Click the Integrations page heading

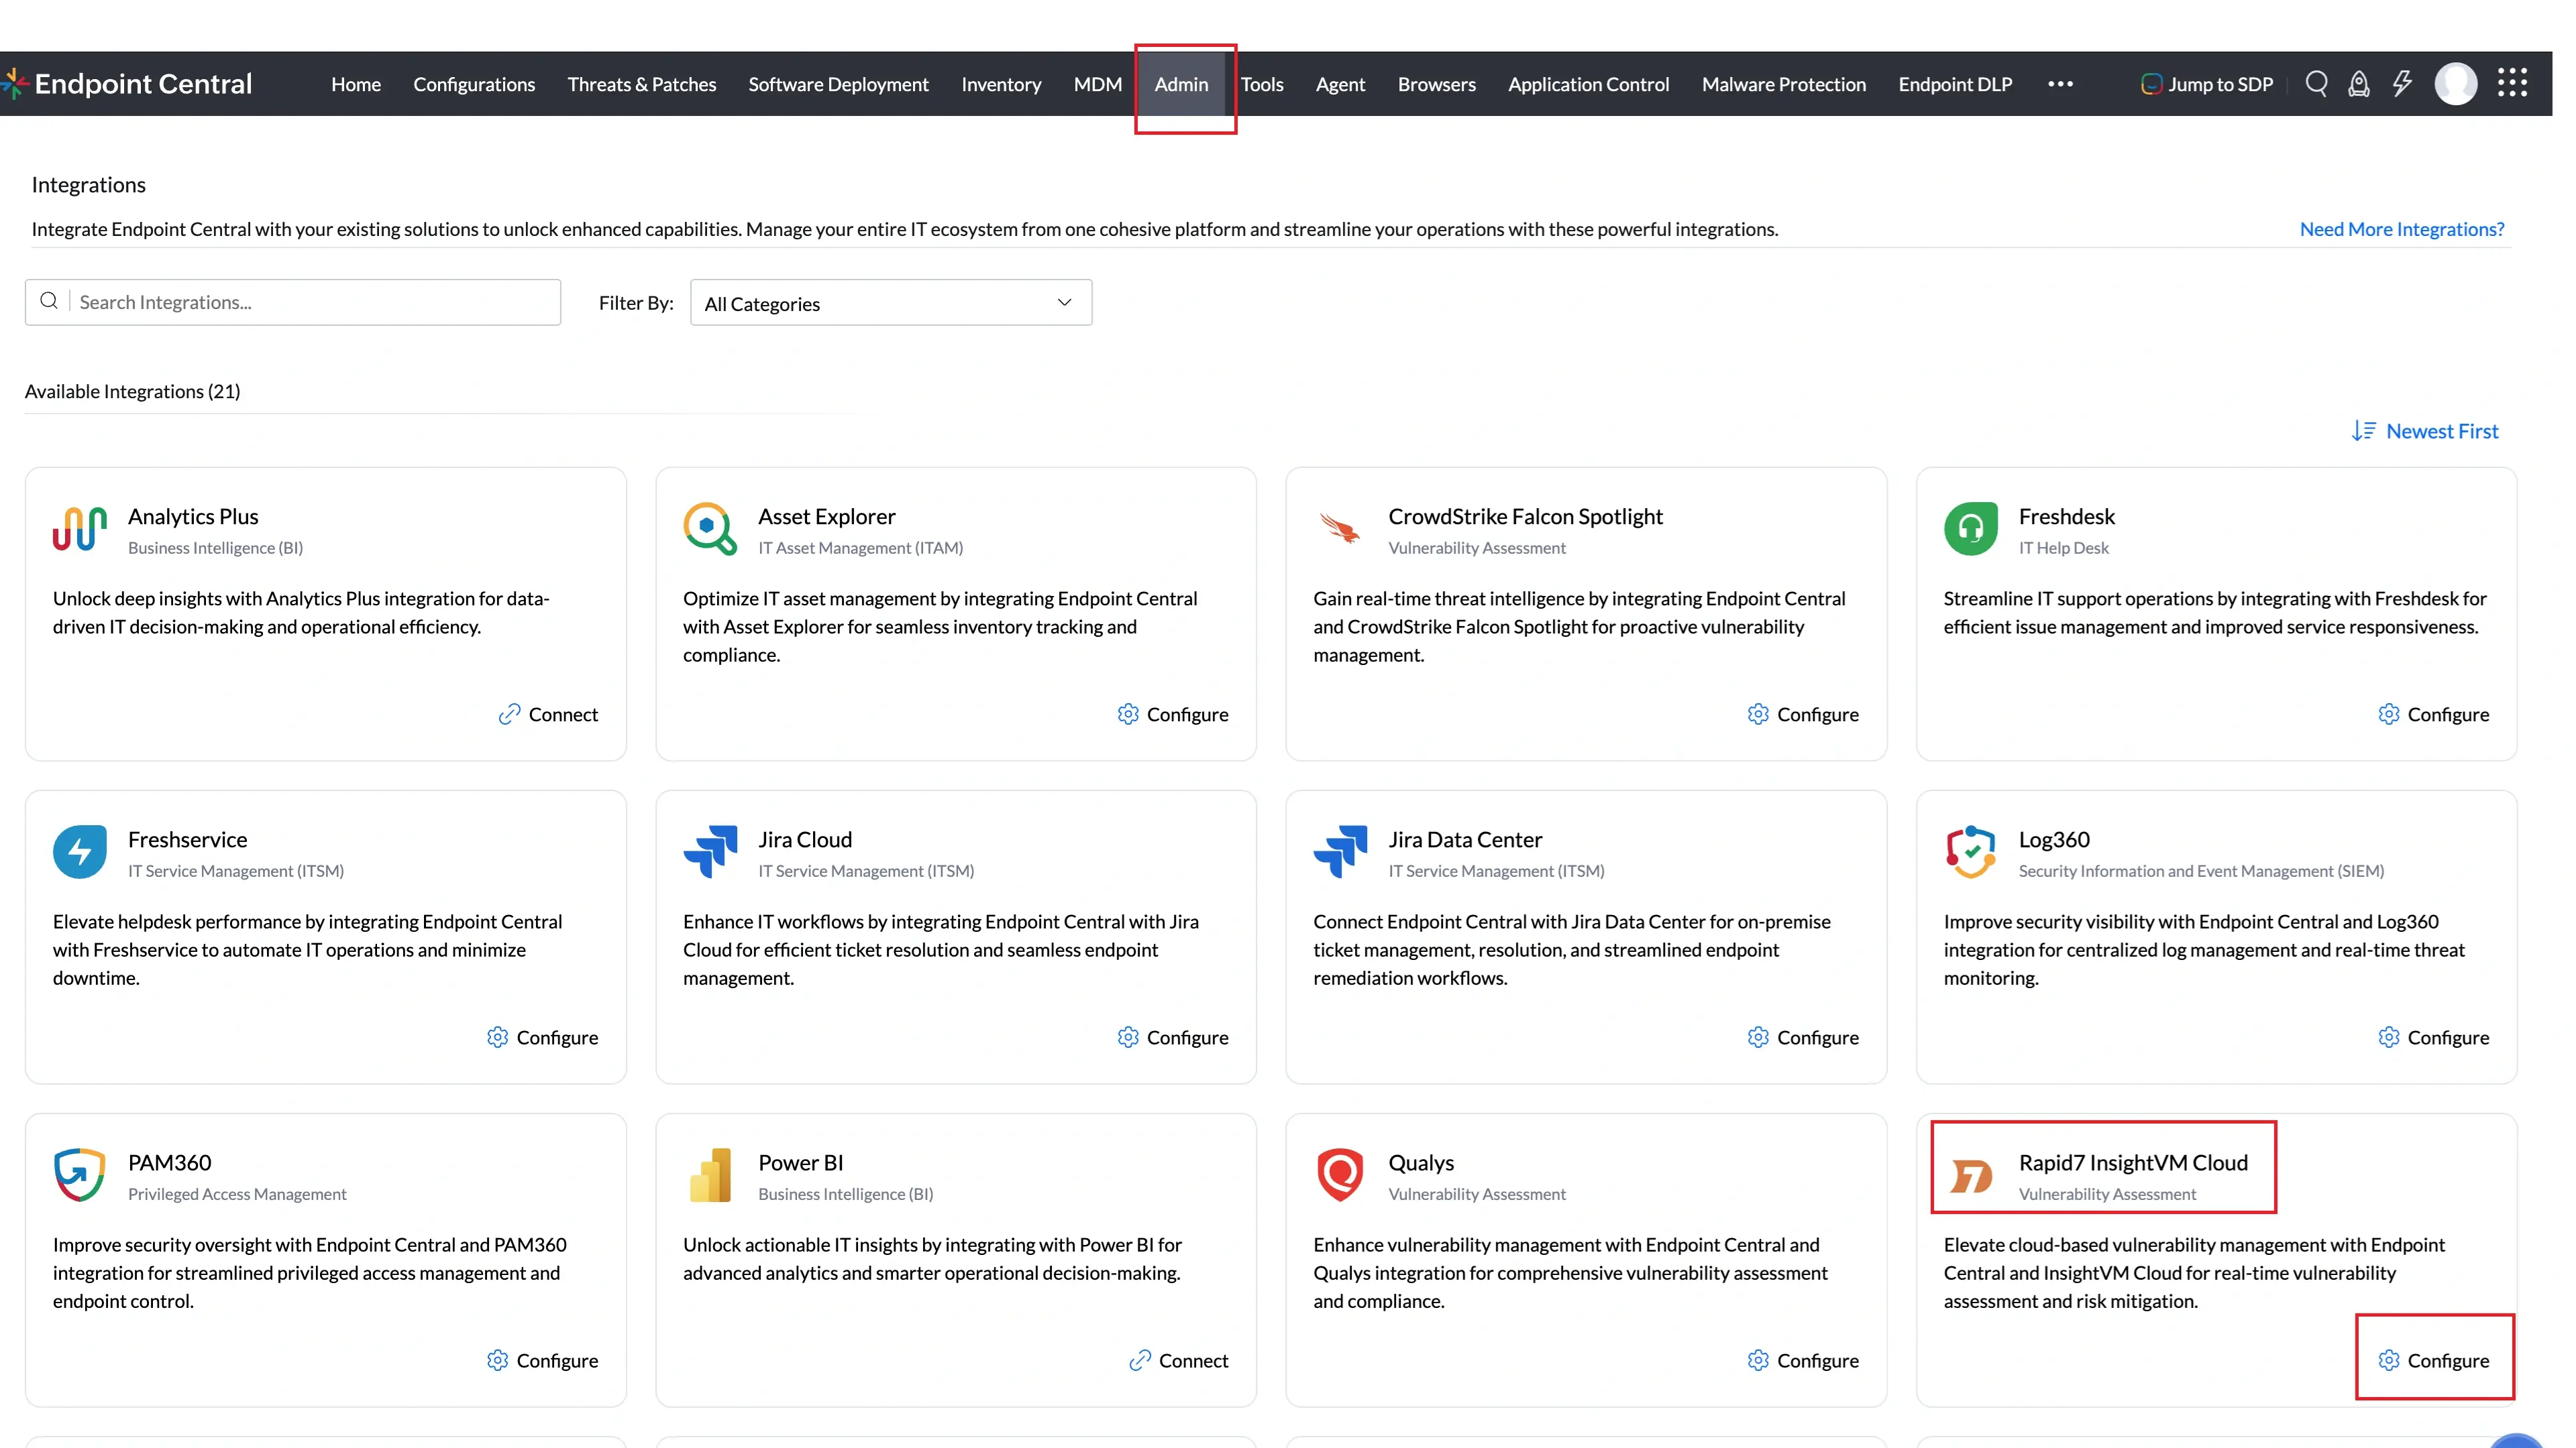[x=88, y=185]
